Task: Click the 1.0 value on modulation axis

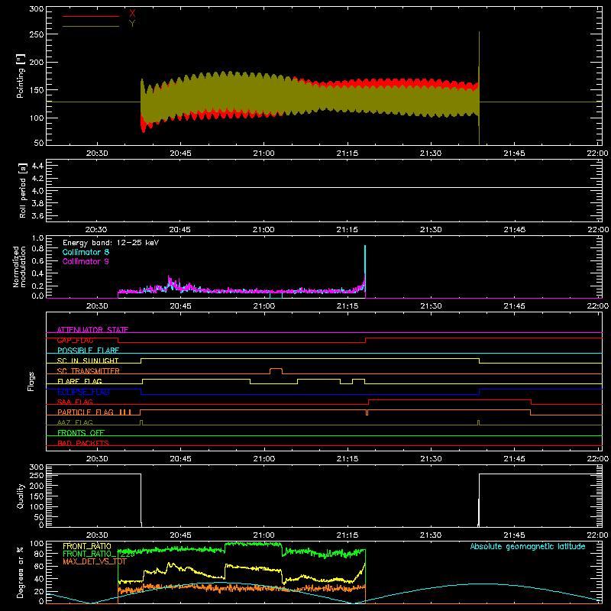Action: click(37, 238)
